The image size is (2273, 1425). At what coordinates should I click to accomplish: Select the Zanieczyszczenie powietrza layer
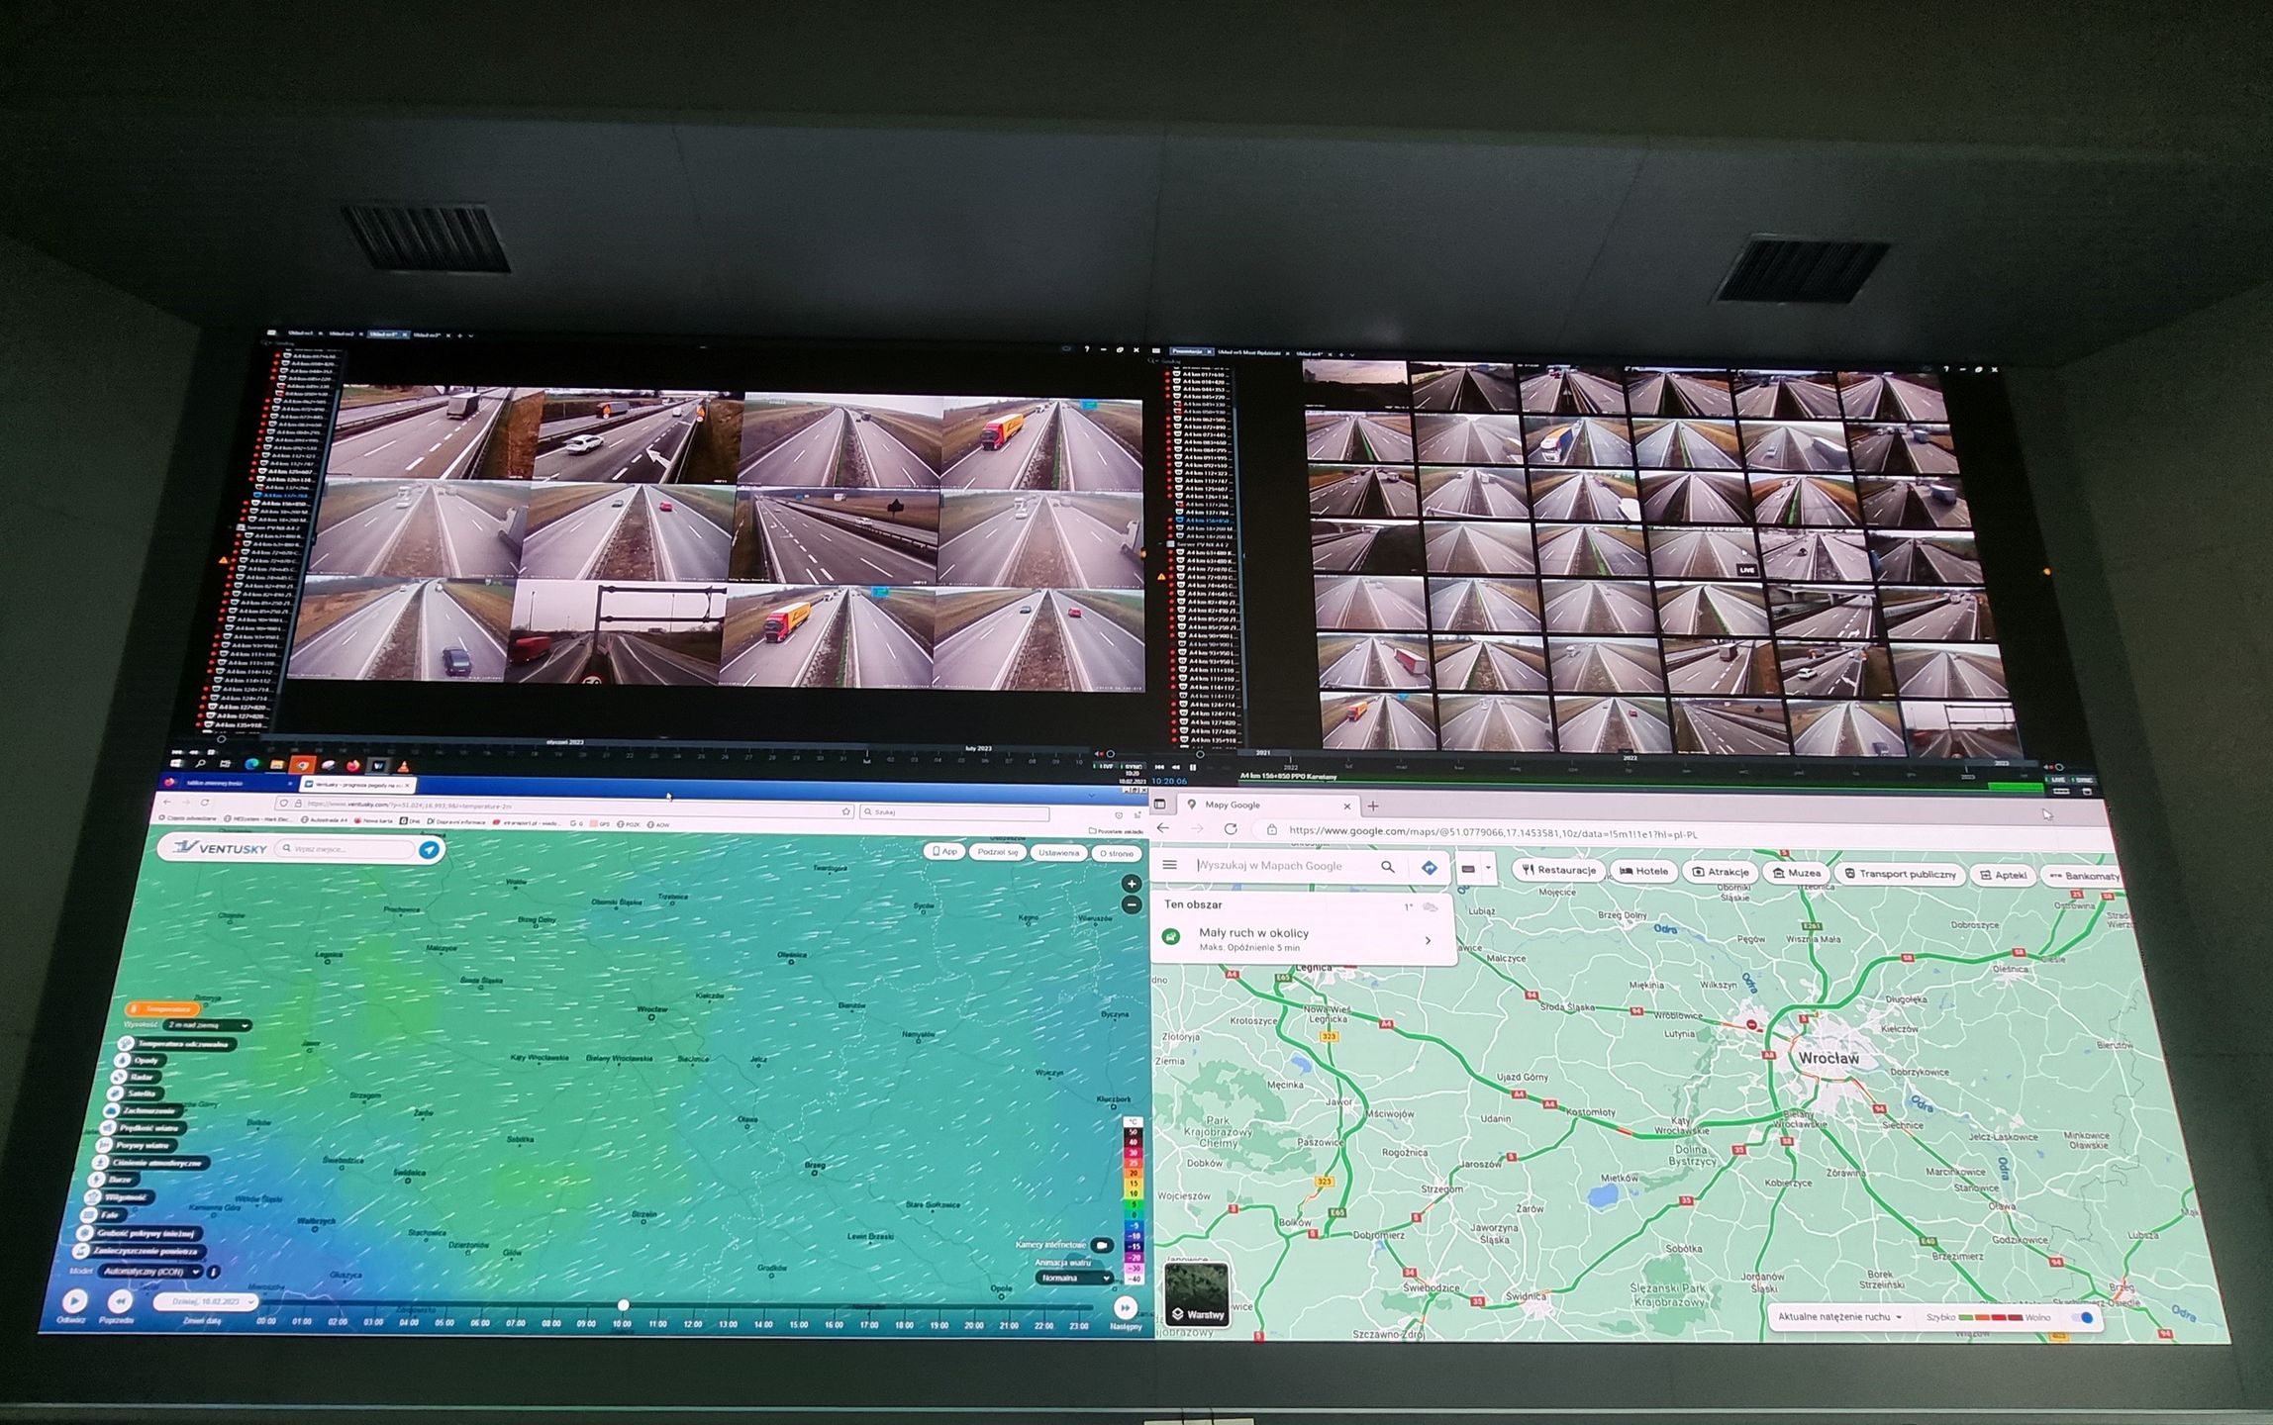tap(138, 1251)
